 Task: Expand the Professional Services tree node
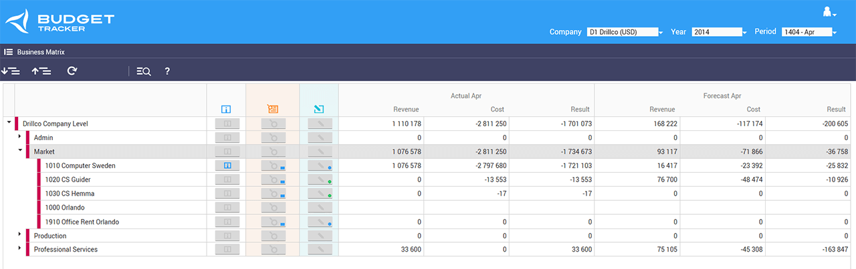click(20, 249)
